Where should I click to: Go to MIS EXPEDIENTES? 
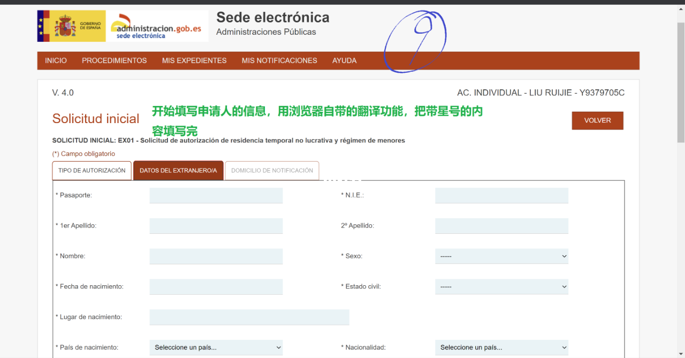coord(194,60)
